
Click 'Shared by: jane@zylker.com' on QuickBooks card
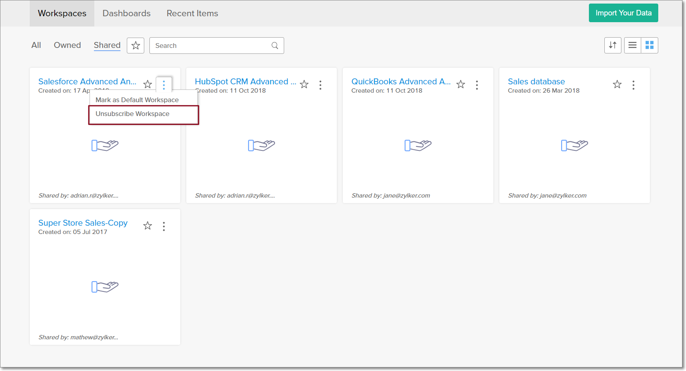click(x=391, y=196)
